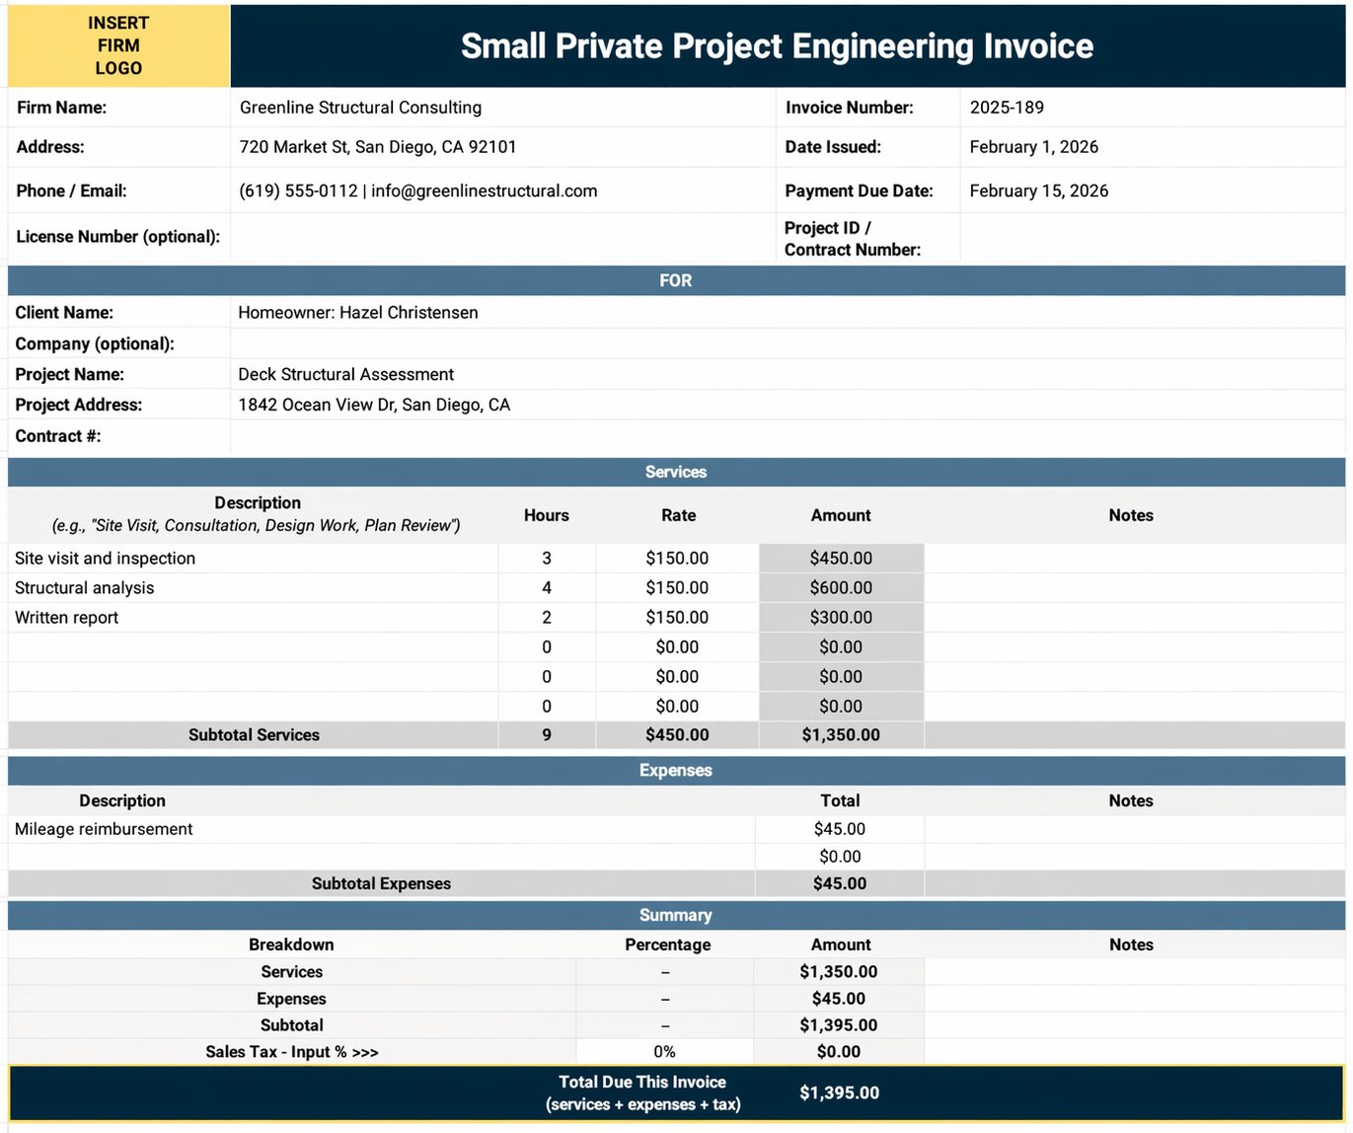The width and height of the screenshot is (1353, 1133).
Task: Click the phone and email cell
Action: point(503,190)
